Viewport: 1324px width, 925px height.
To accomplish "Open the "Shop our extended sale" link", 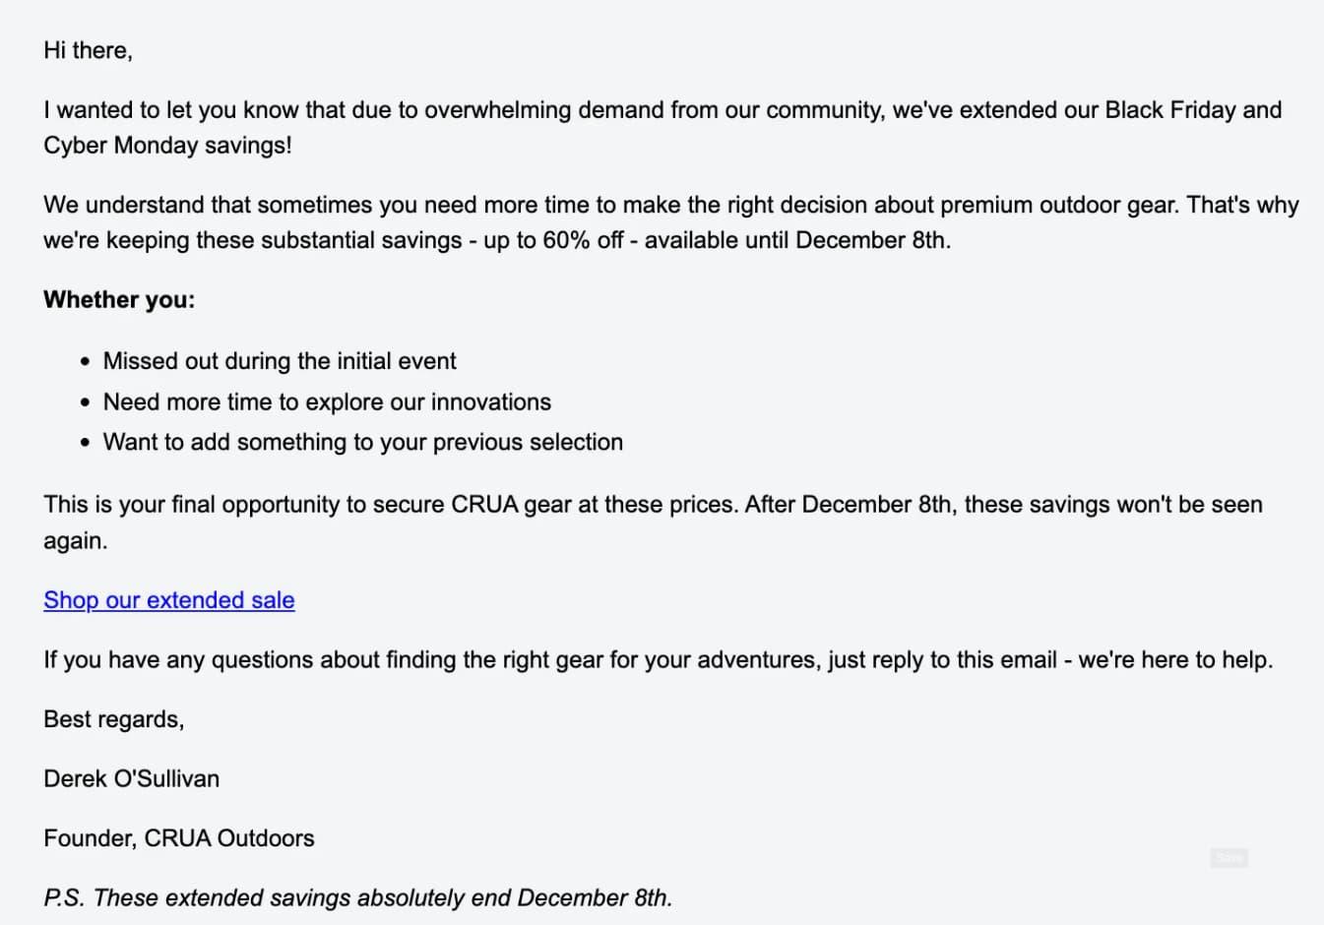I will tap(168, 600).
